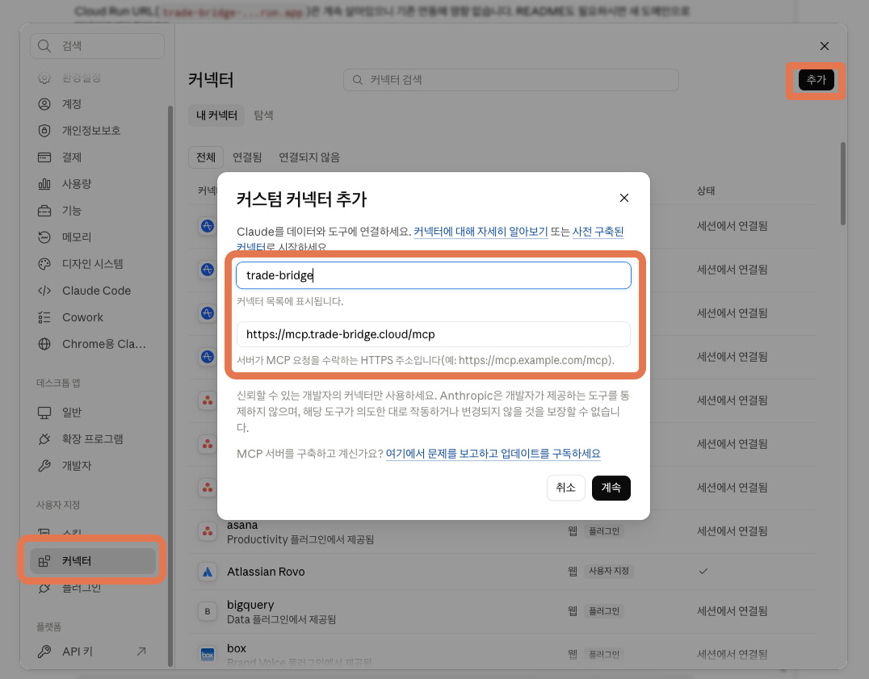
Task: Open 사용량 usage section
Action: point(94,184)
